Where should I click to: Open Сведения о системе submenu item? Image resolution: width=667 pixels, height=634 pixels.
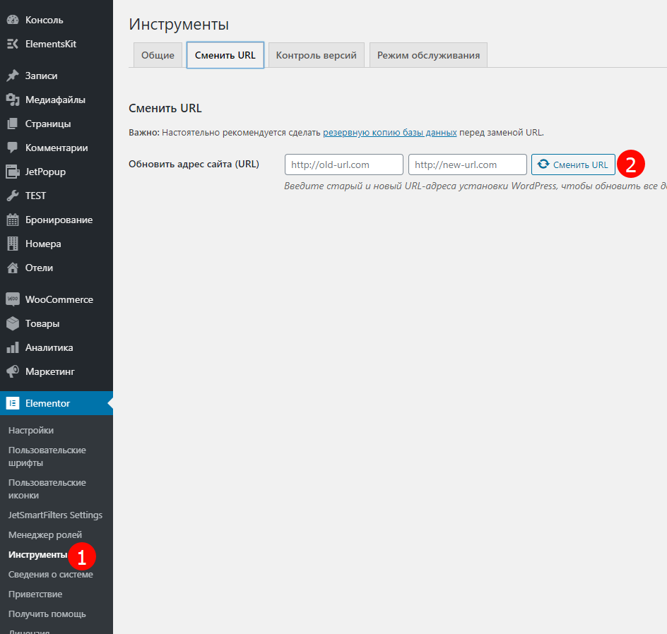(x=51, y=575)
